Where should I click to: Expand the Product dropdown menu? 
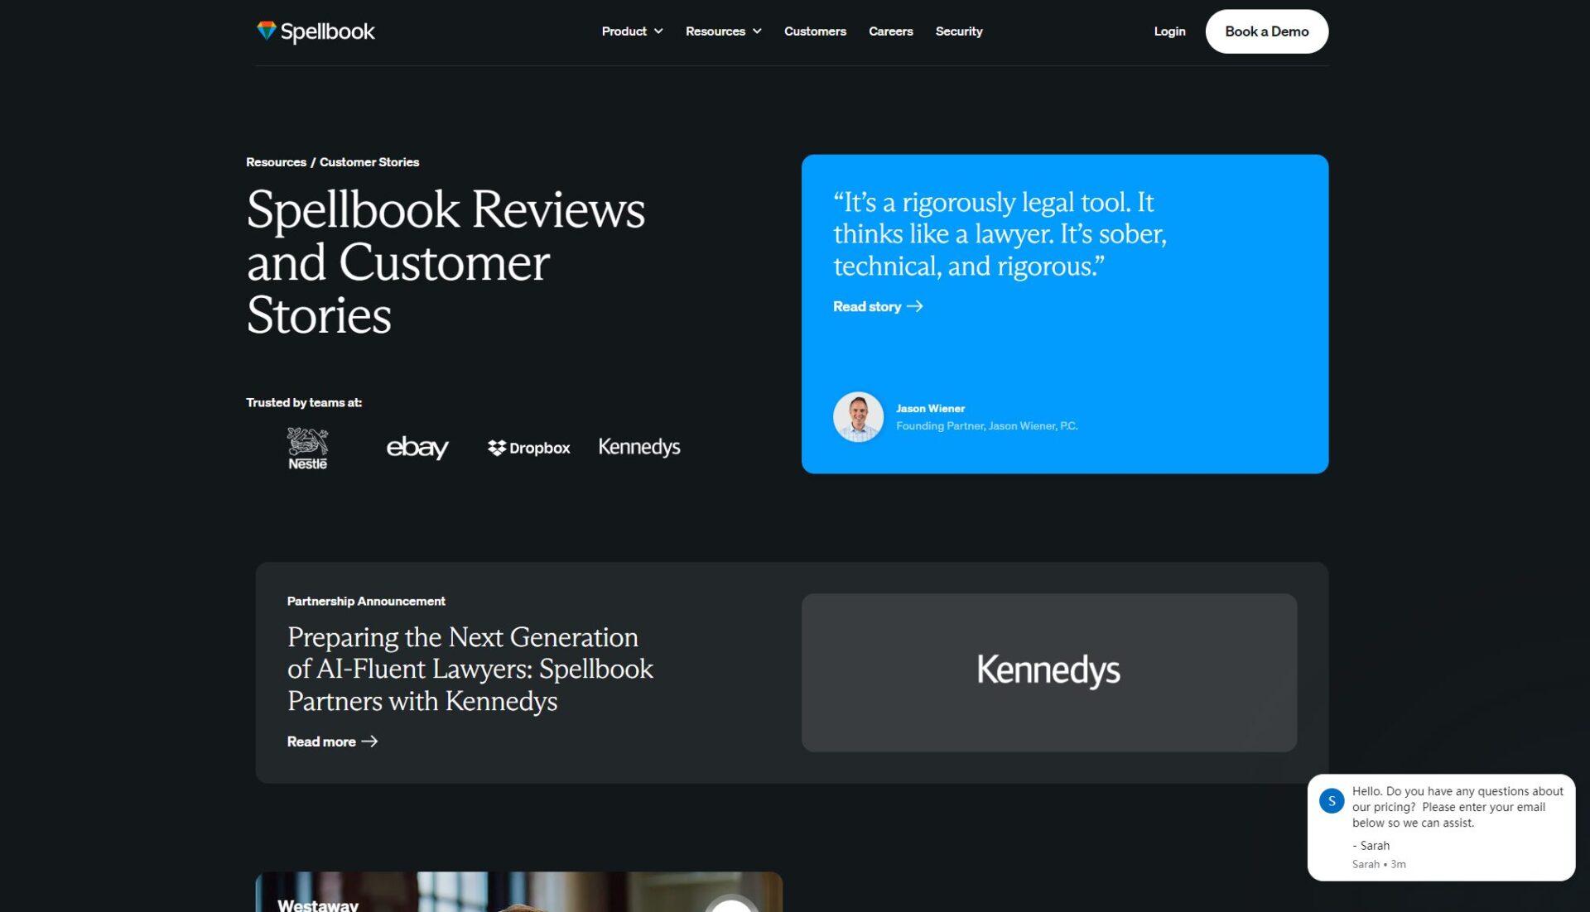tap(632, 31)
